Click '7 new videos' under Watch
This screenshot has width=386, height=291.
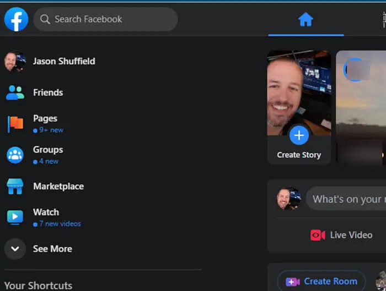[57, 224]
